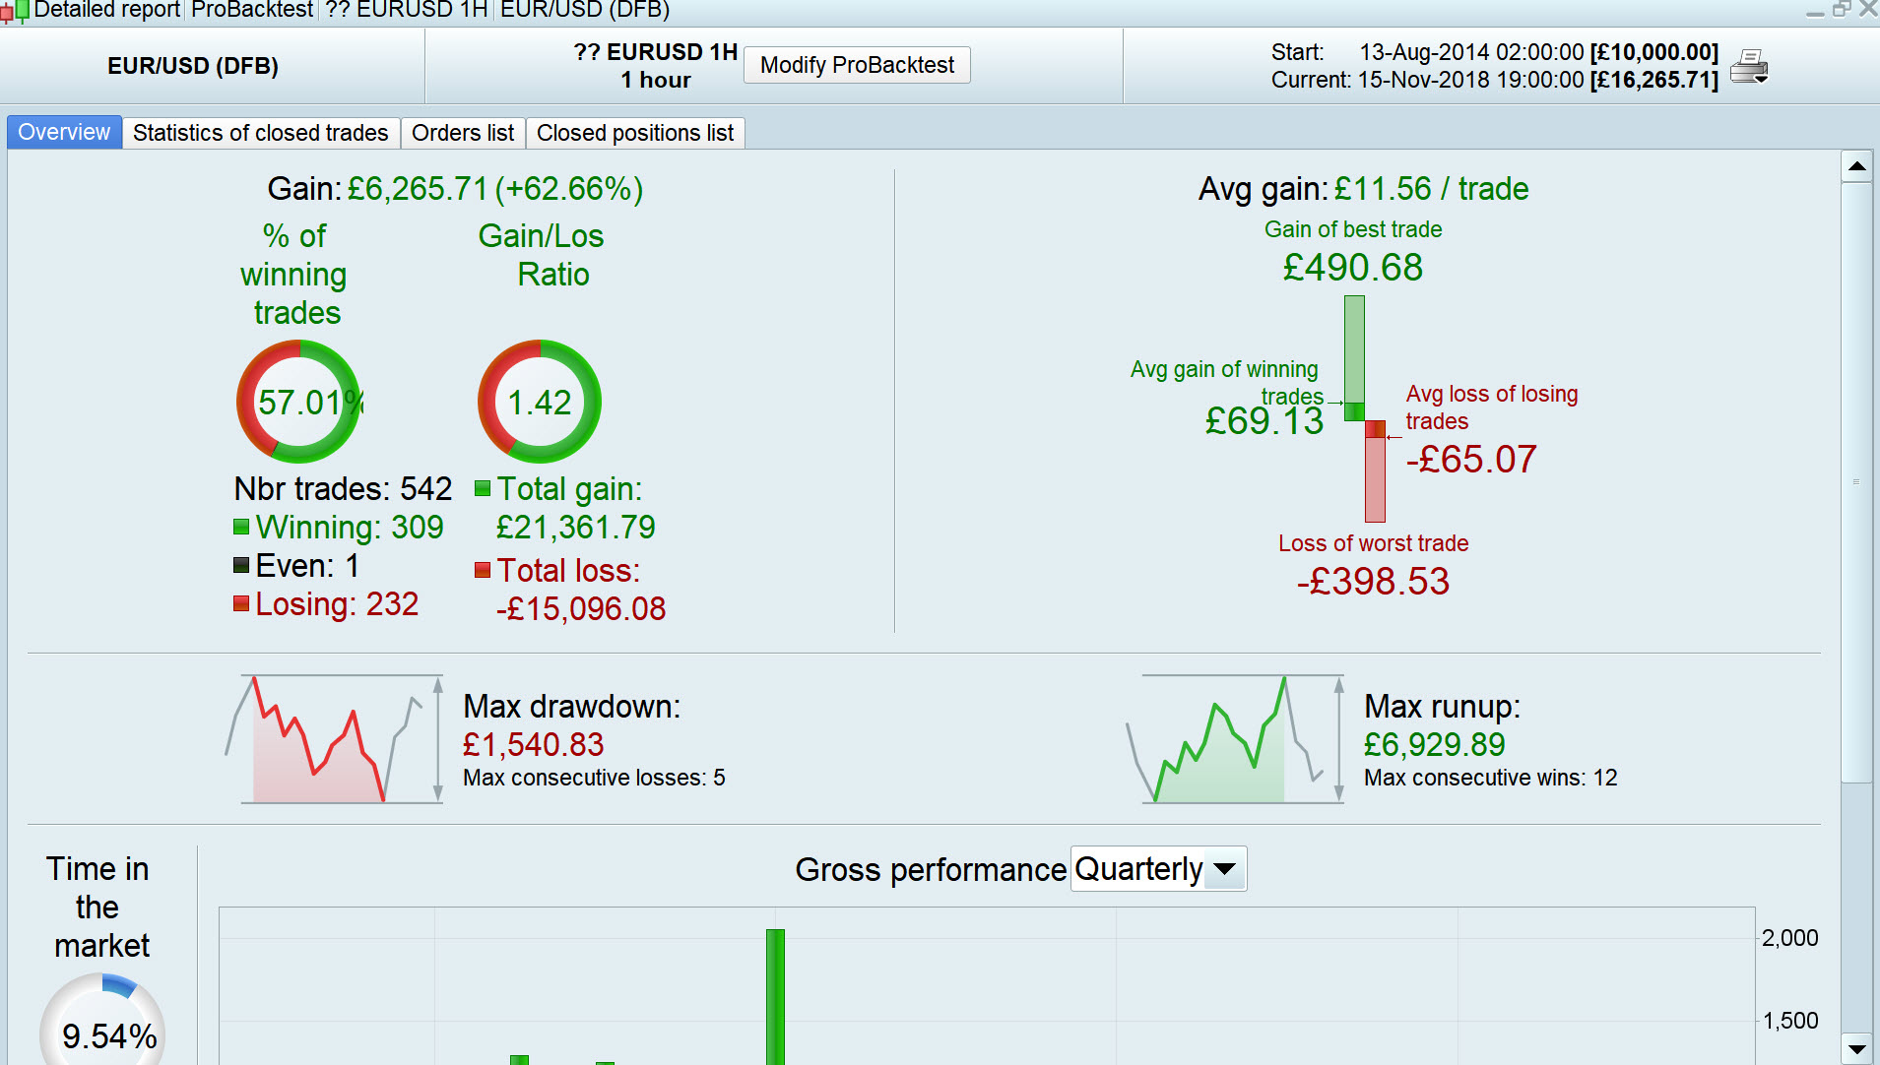1880x1065 pixels.
Task: Click the Current date 15-Nov-2018 text
Action: [x=1471, y=80]
